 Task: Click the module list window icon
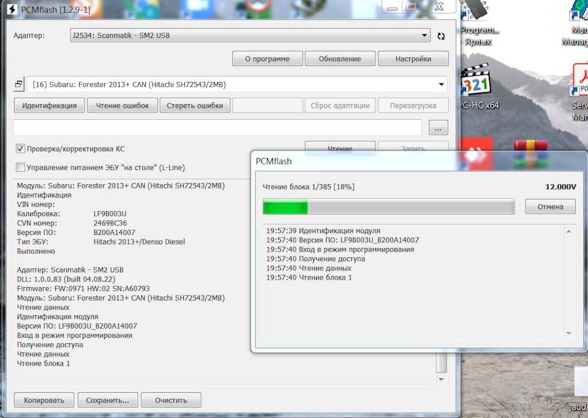pyautogui.click(x=19, y=84)
